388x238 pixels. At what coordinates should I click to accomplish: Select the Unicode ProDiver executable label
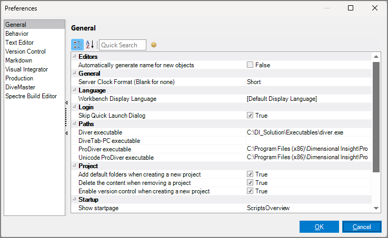click(x=116, y=158)
